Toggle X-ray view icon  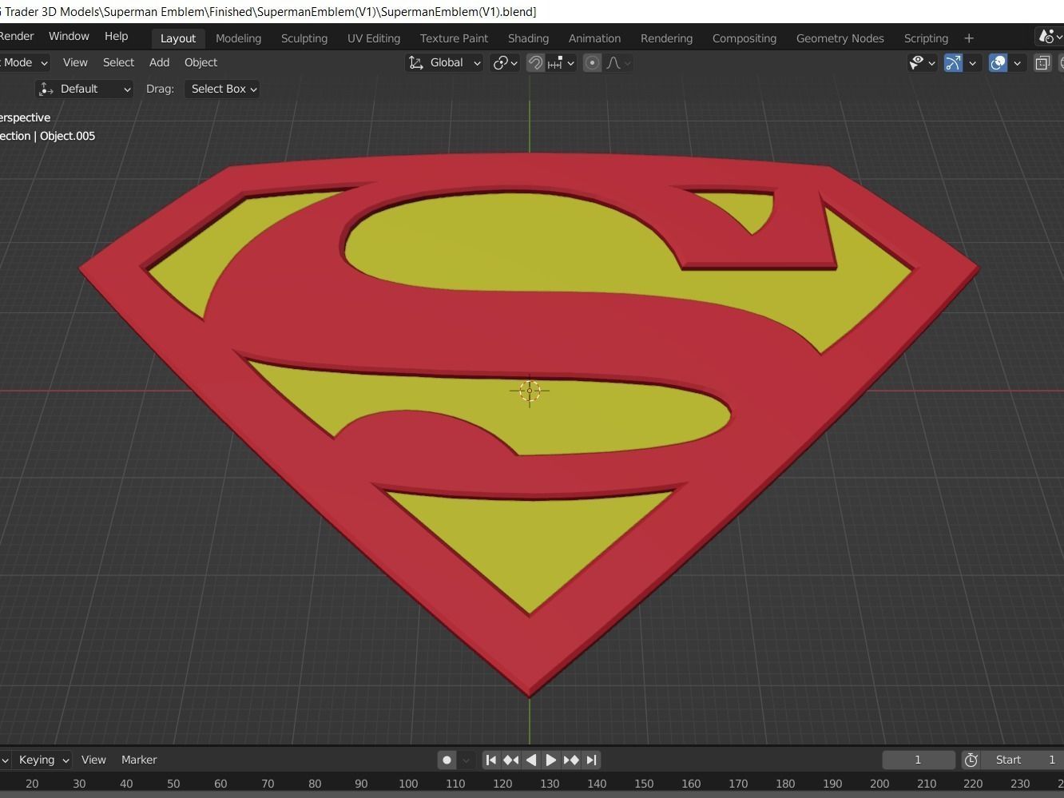pyautogui.click(x=1042, y=62)
